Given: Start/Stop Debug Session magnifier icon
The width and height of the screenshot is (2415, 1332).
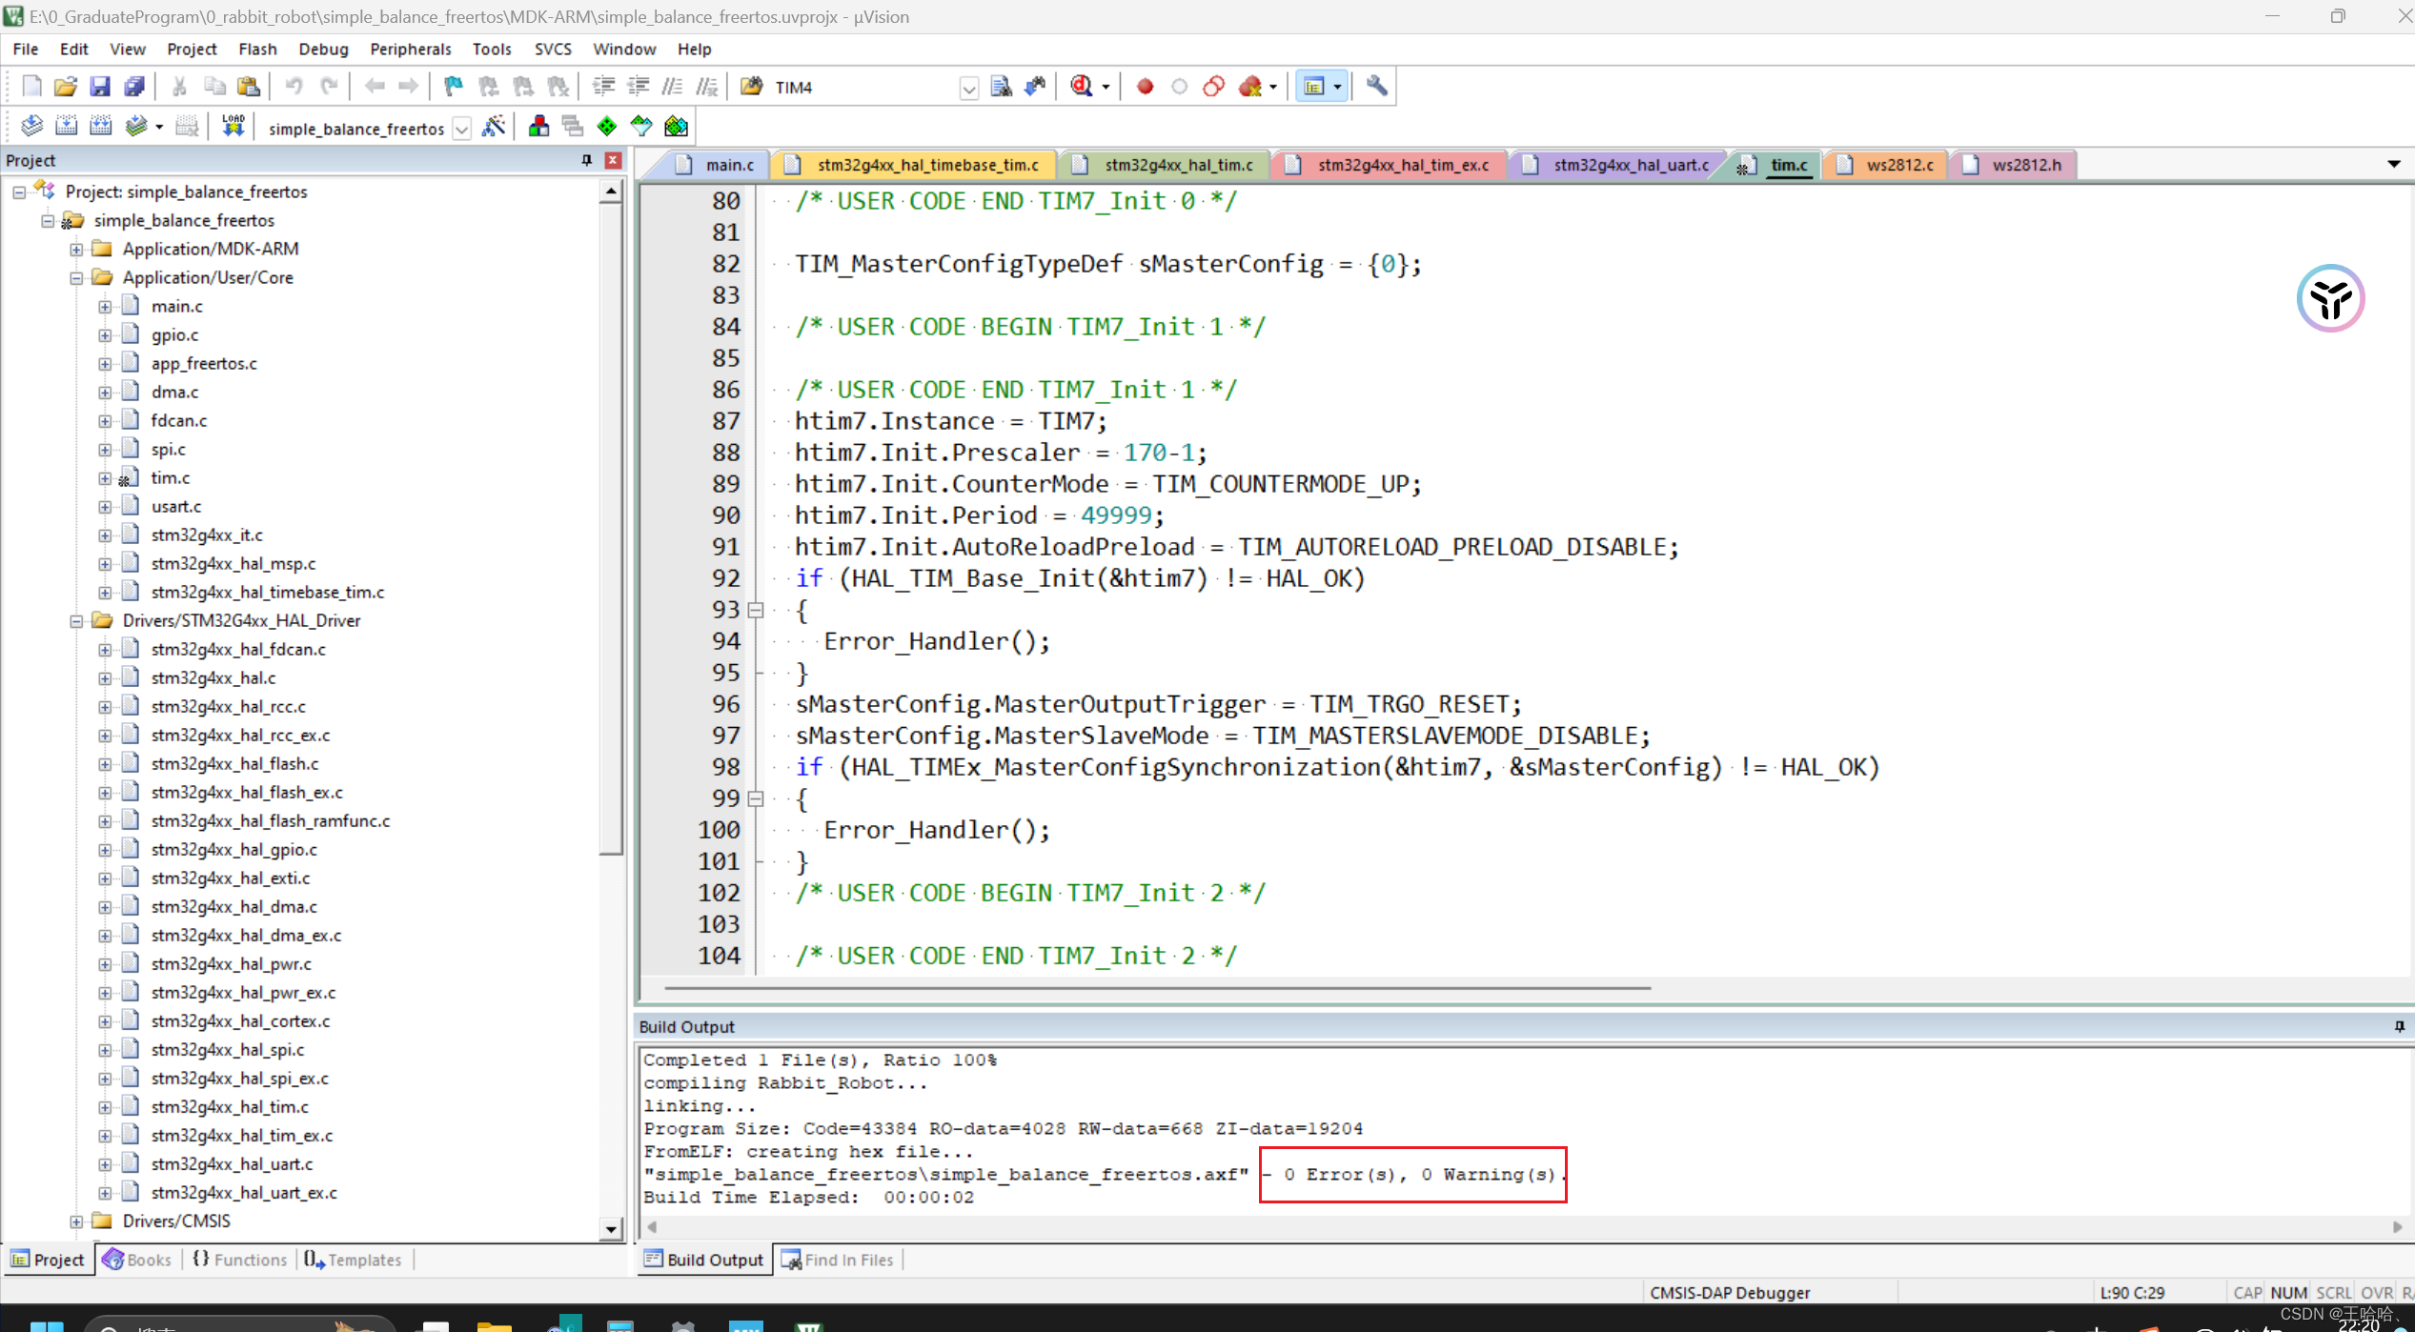Looking at the screenshot, I should click(x=1082, y=87).
